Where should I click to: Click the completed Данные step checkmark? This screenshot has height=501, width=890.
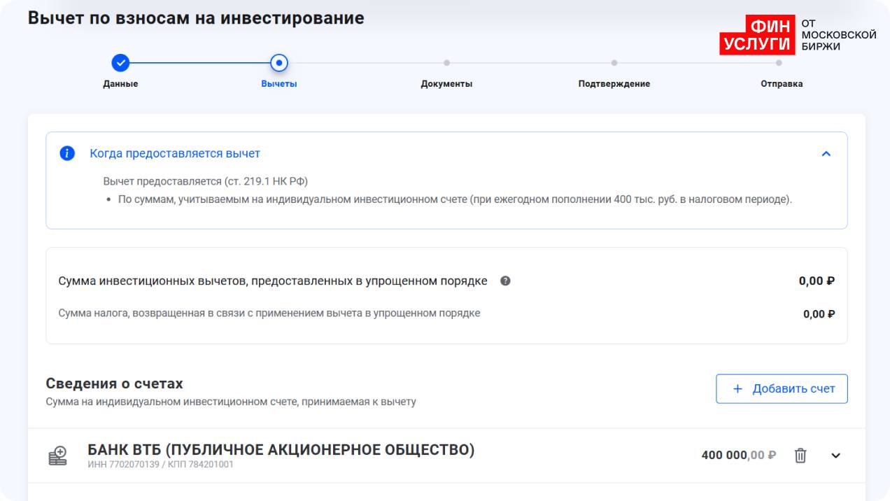(120, 63)
